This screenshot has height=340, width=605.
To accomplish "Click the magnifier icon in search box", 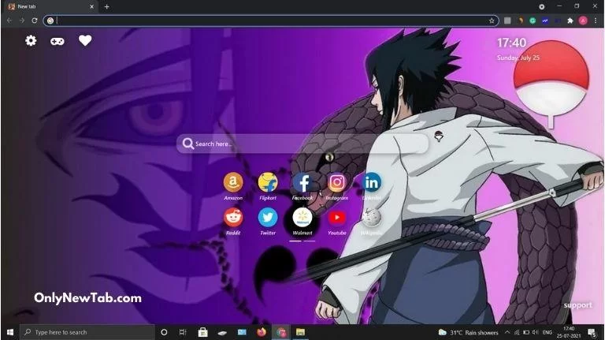I will pyautogui.click(x=188, y=144).
